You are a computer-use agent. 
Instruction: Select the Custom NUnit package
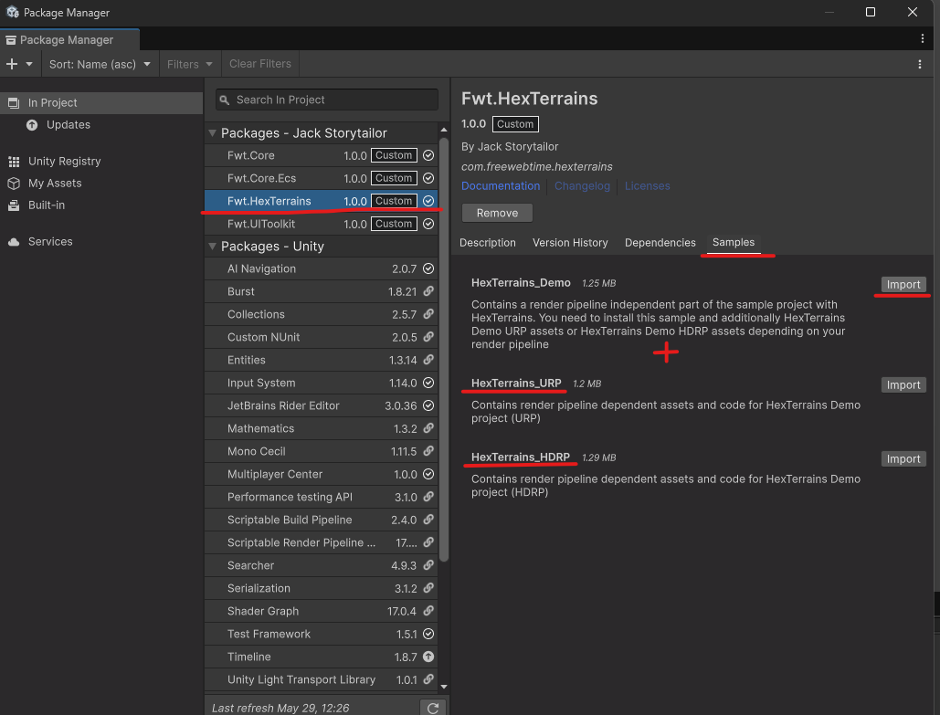pos(321,338)
